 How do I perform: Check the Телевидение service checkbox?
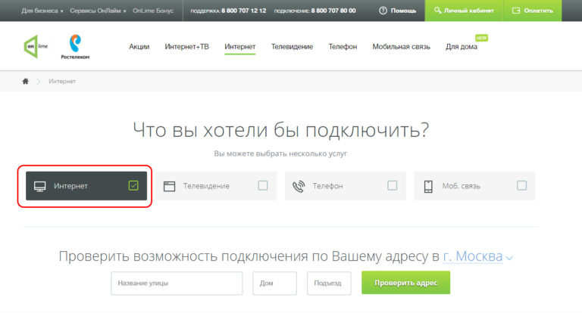[x=262, y=185]
